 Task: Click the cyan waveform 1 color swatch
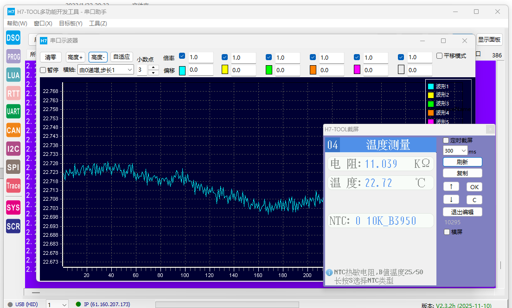tap(182, 70)
